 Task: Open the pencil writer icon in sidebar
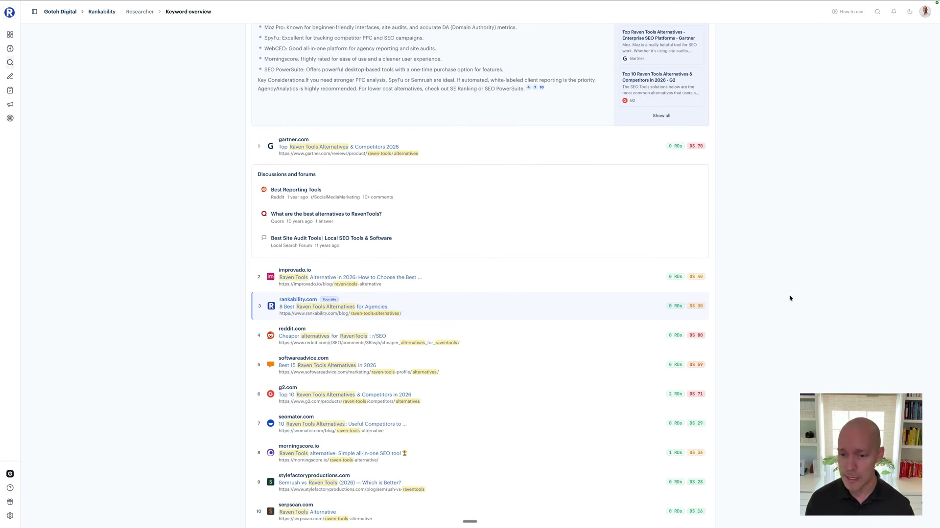[10, 76]
